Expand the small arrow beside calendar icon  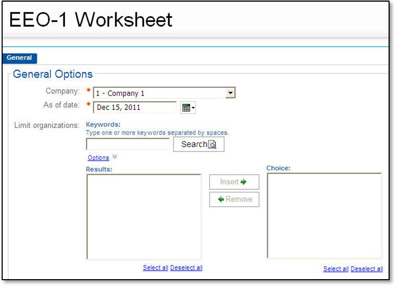click(x=193, y=108)
